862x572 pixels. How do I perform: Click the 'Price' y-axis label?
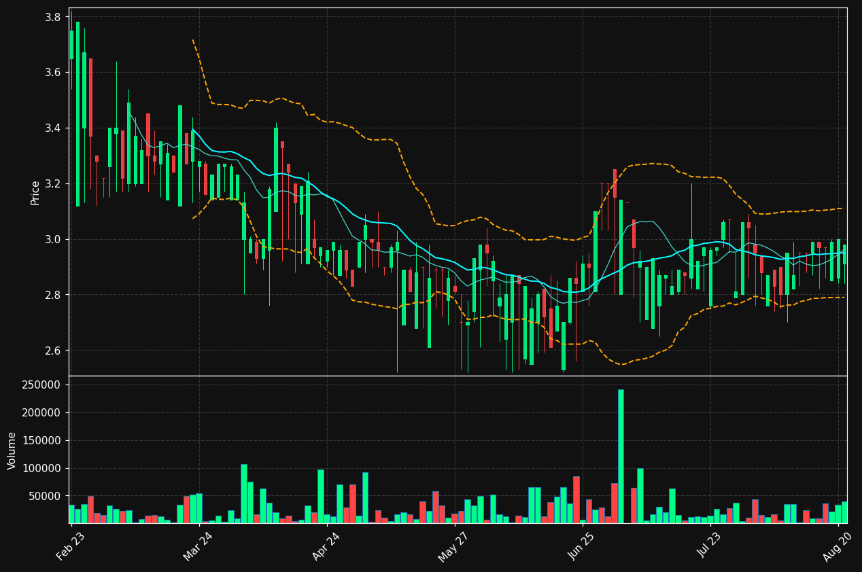tap(35, 192)
